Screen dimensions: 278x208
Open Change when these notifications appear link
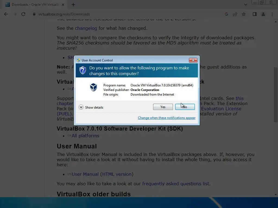pos(167,118)
